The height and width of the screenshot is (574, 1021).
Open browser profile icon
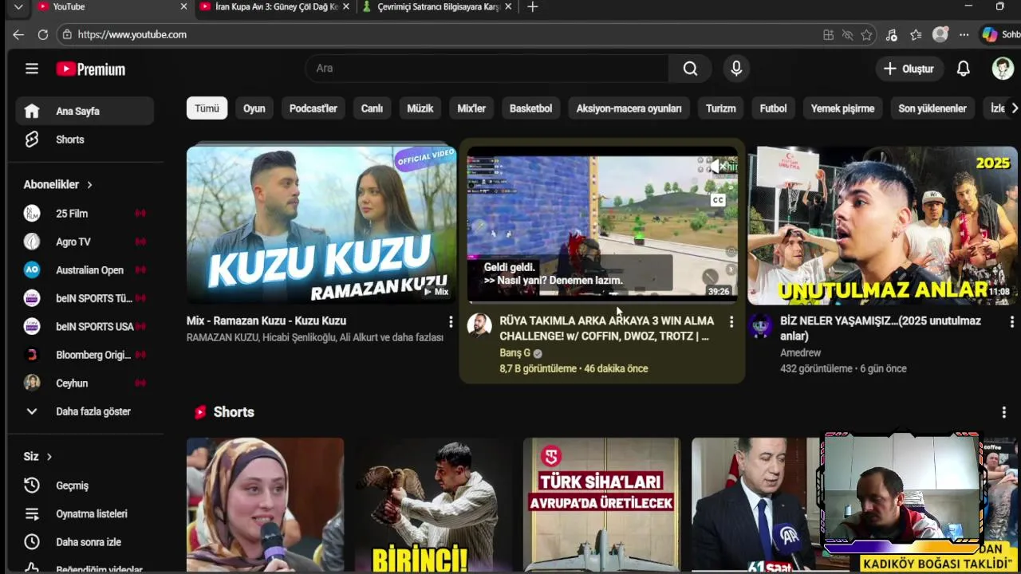[x=940, y=35]
